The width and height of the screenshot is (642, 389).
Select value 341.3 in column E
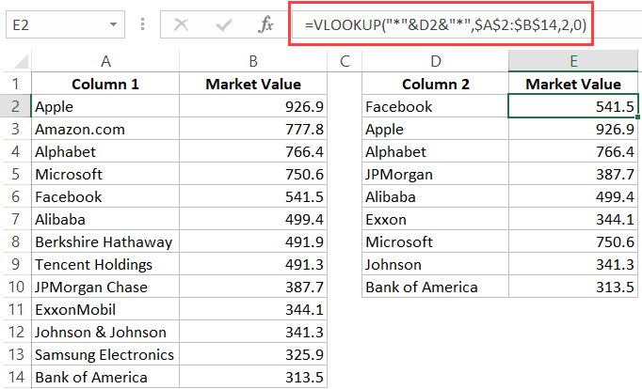tap(573, 264)
